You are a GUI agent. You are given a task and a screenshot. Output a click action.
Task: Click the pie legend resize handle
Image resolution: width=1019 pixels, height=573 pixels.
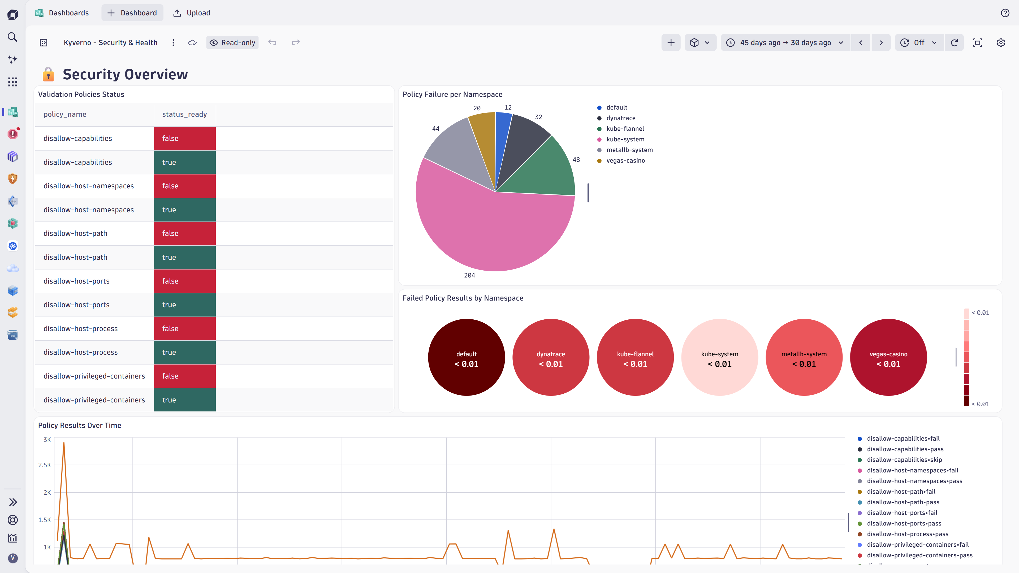tap(588, 193)
